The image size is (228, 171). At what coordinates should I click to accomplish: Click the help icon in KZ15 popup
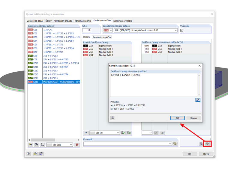[x=113, y=118]
